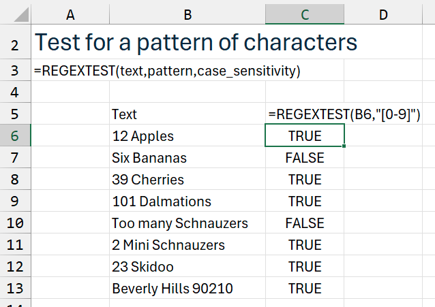Click the FALSE result beside Six Bananas

(x=305, y=158)
